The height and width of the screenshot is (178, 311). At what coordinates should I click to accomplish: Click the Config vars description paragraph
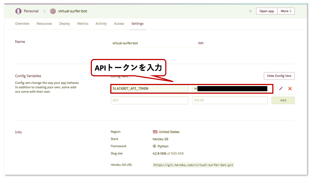click(x=47, y=87)
